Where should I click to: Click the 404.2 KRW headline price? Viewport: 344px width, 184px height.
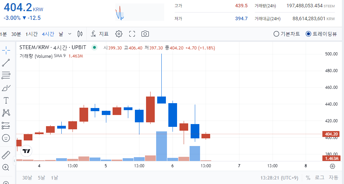(23, 7)
